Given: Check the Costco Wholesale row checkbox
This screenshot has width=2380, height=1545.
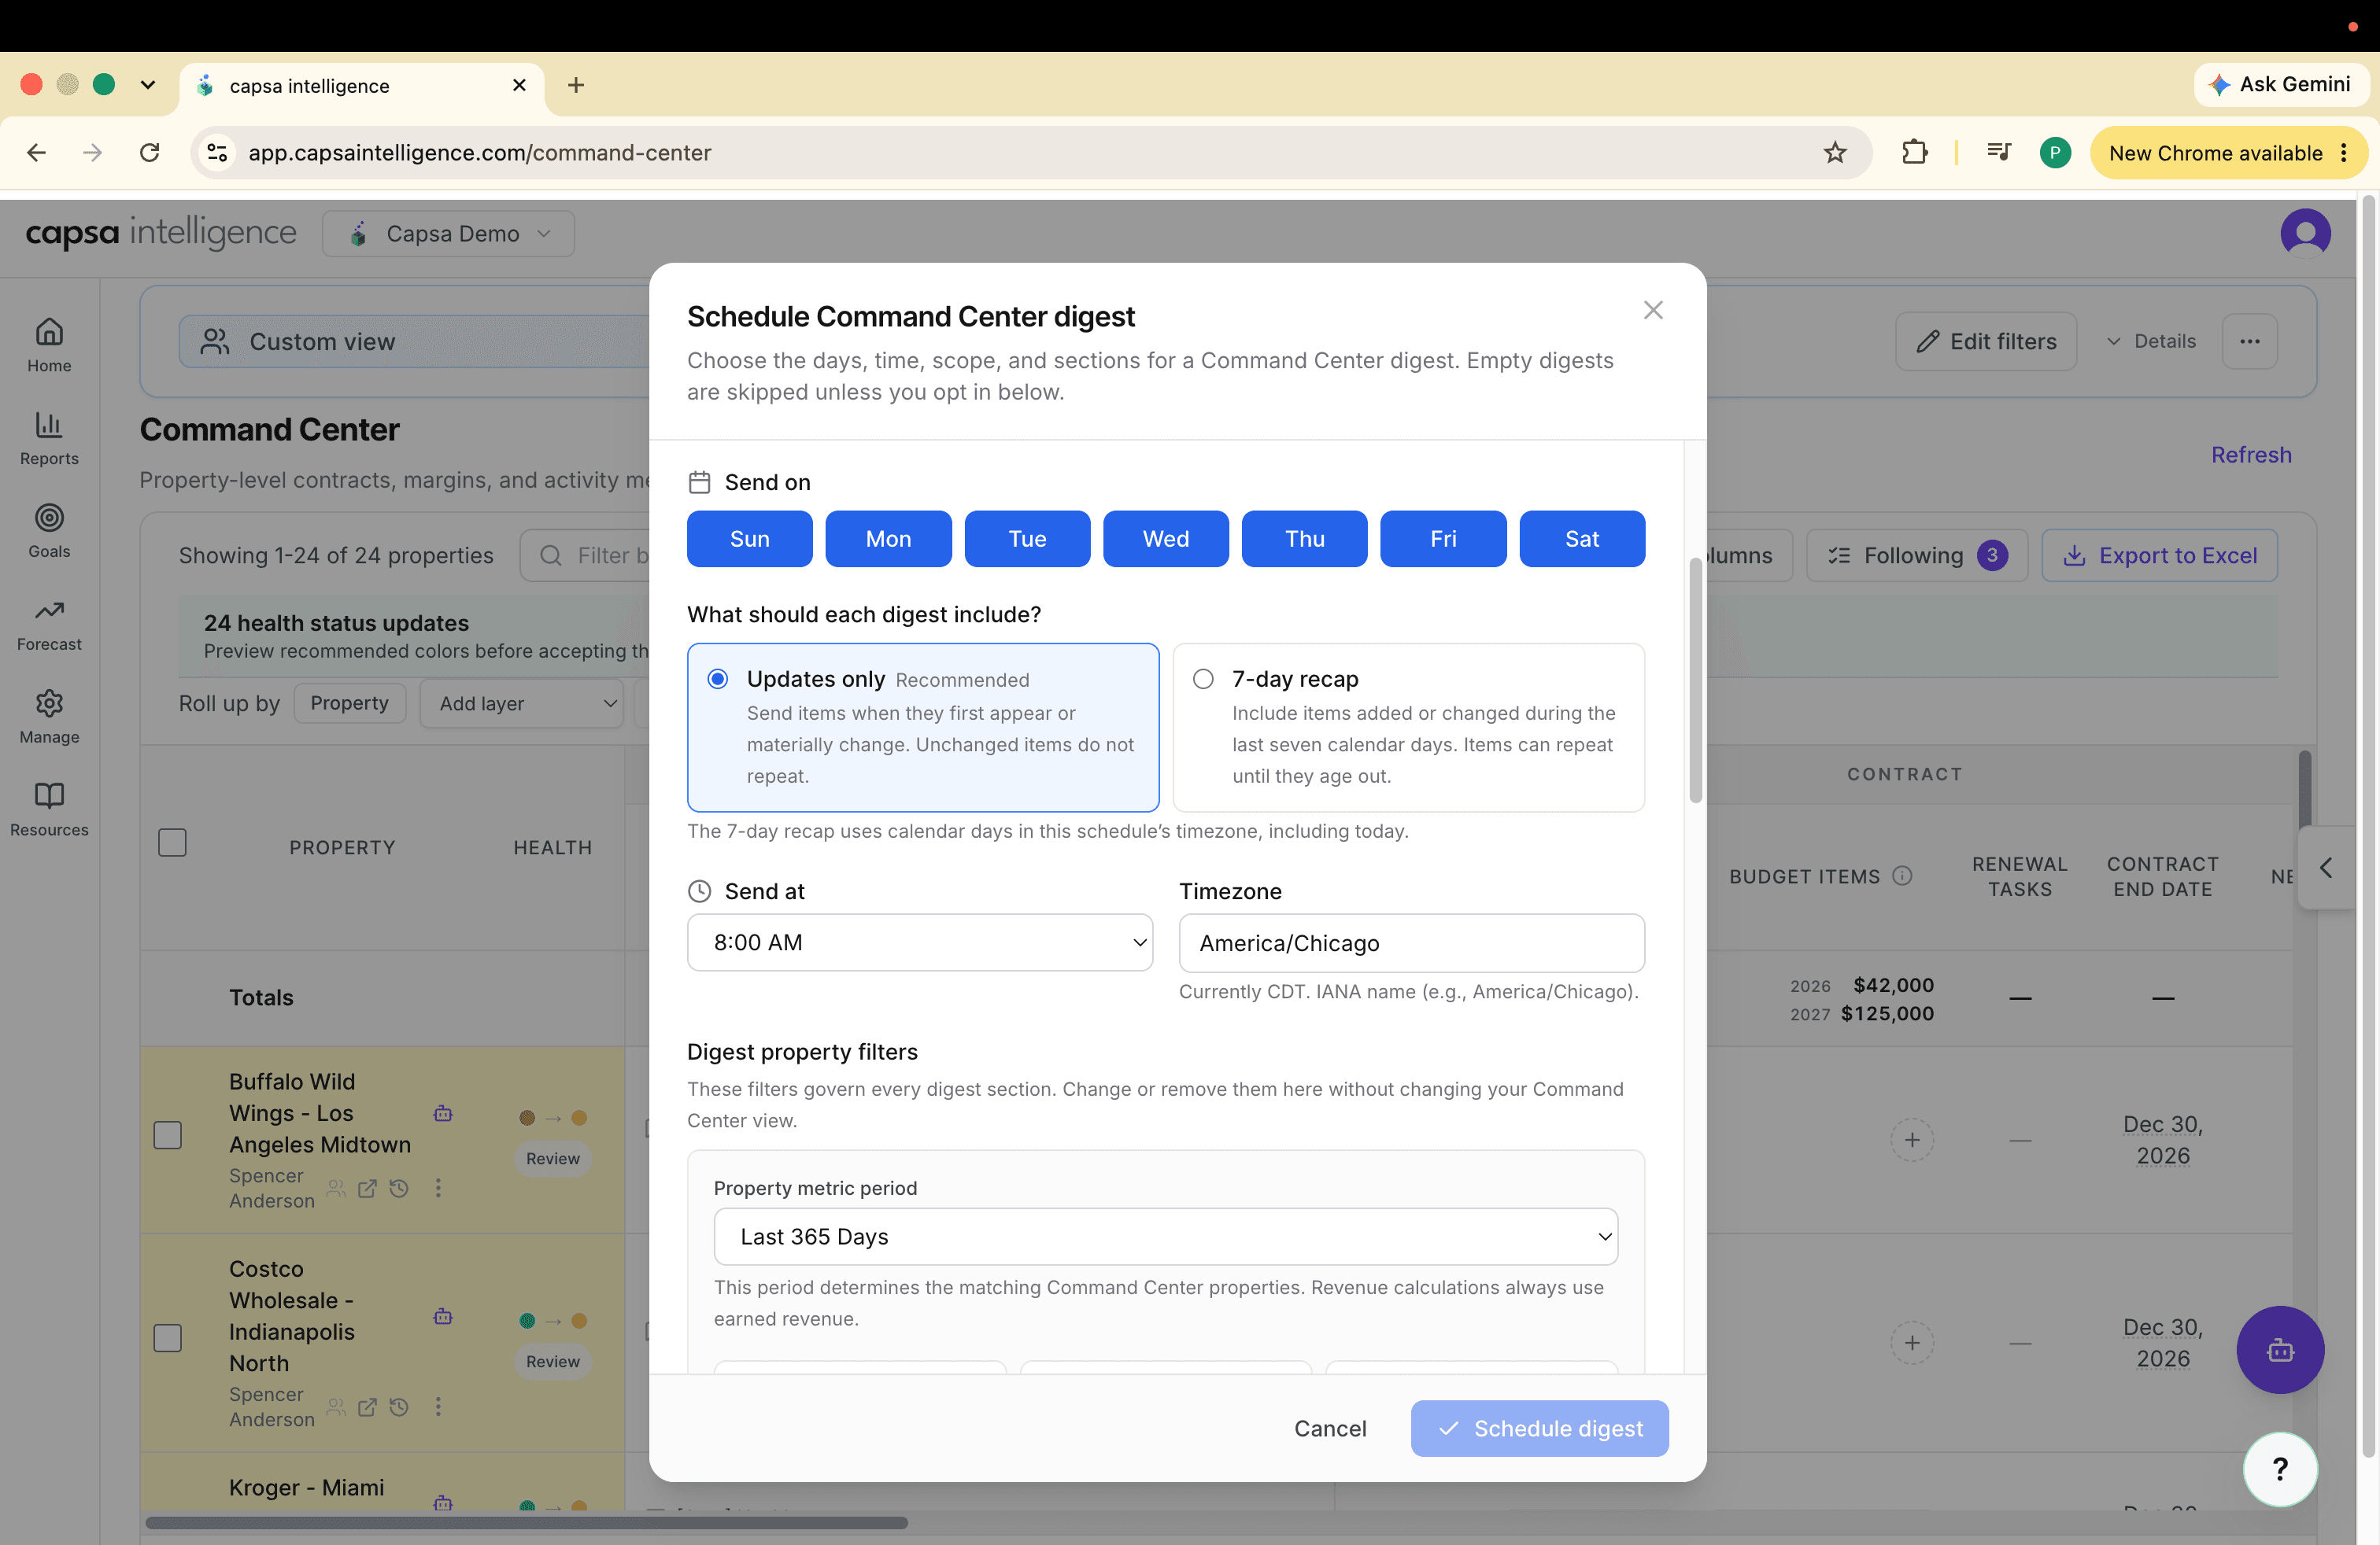Looking at the screenshot, I should (x=168, y=1338).
